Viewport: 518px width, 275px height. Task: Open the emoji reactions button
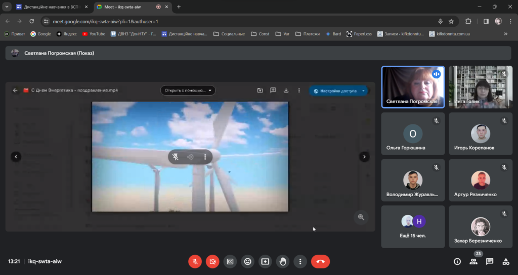point(247,261)
